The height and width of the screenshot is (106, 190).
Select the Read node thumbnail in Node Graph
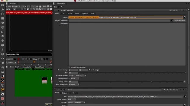pyautogui.click(x=45, y=80)
